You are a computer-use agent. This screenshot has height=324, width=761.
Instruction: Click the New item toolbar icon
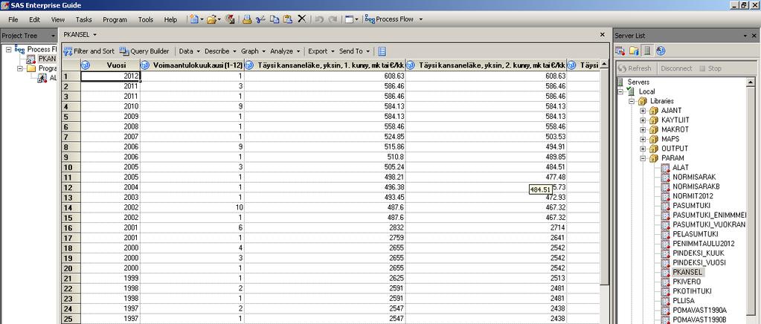pos(194,19)
